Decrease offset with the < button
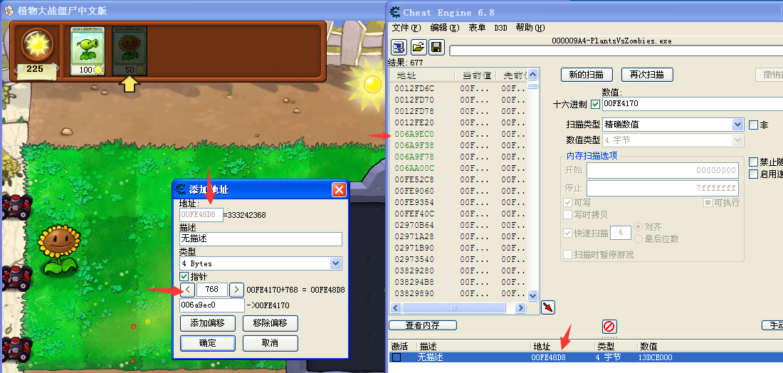 187,290
